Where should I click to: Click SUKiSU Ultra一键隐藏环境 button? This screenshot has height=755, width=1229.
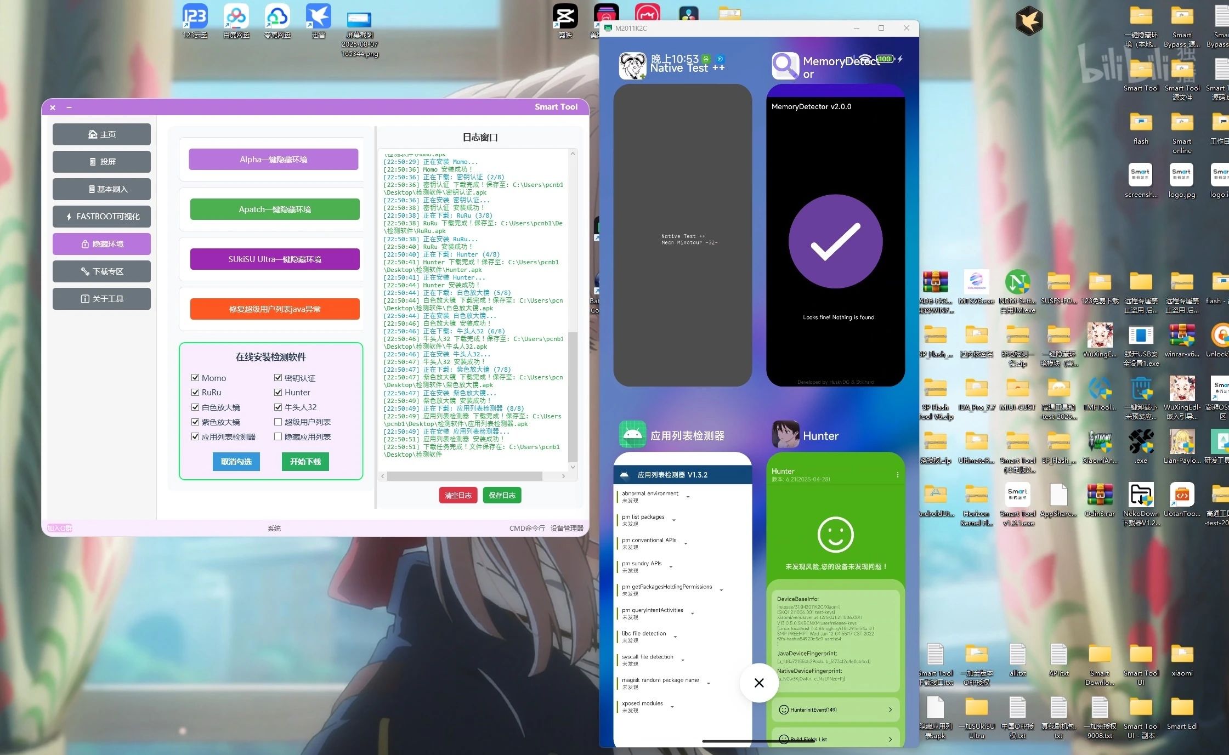pos(275,259)
